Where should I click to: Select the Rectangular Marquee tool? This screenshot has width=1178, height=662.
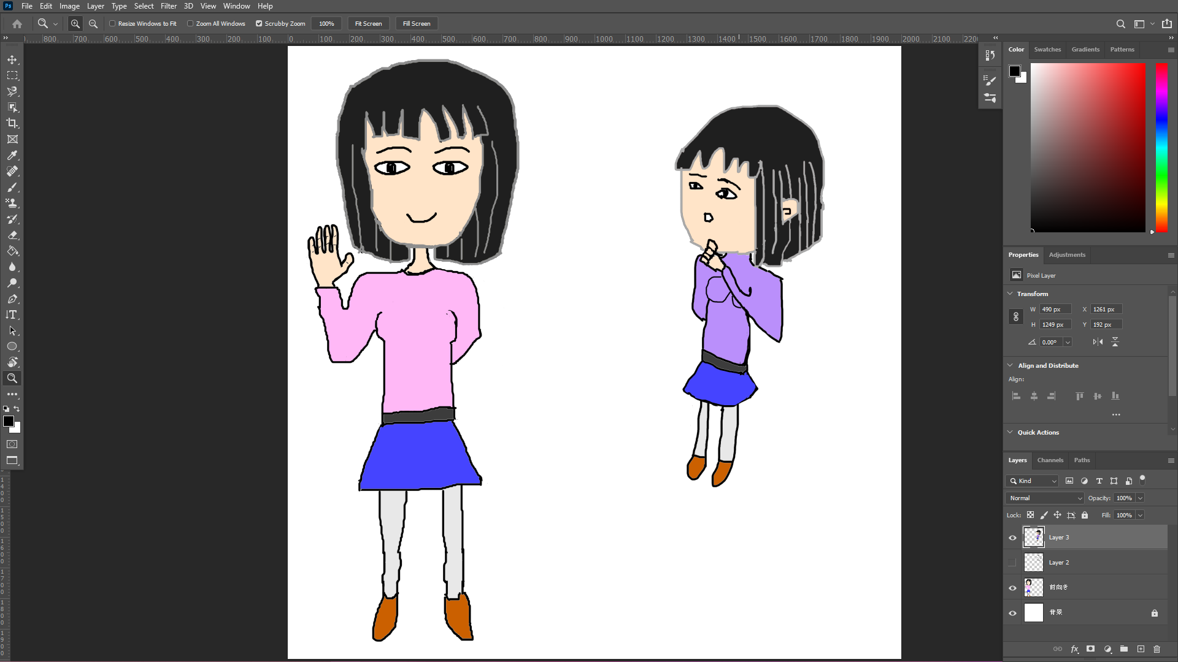point(12,75)
